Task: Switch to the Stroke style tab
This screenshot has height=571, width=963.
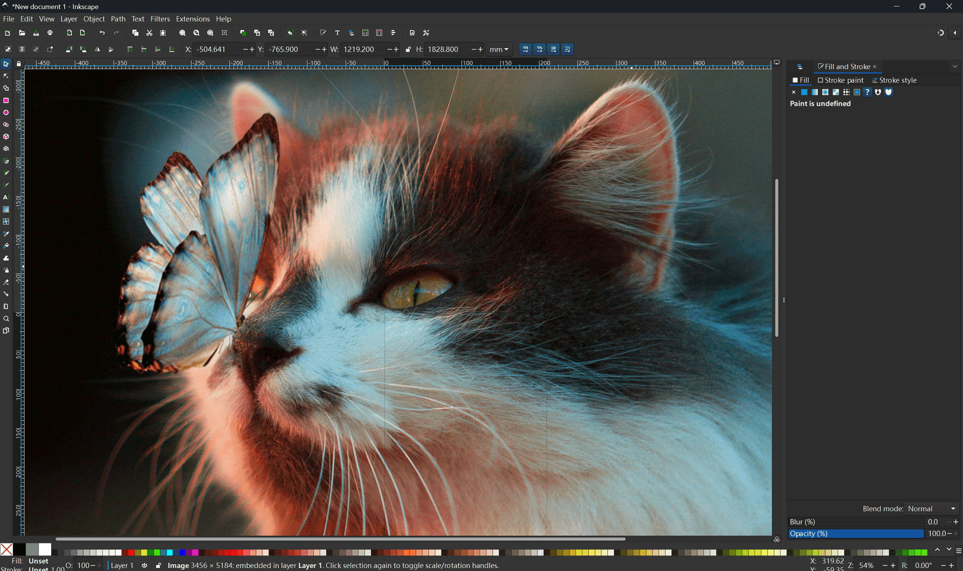Action: click(894, 80)
